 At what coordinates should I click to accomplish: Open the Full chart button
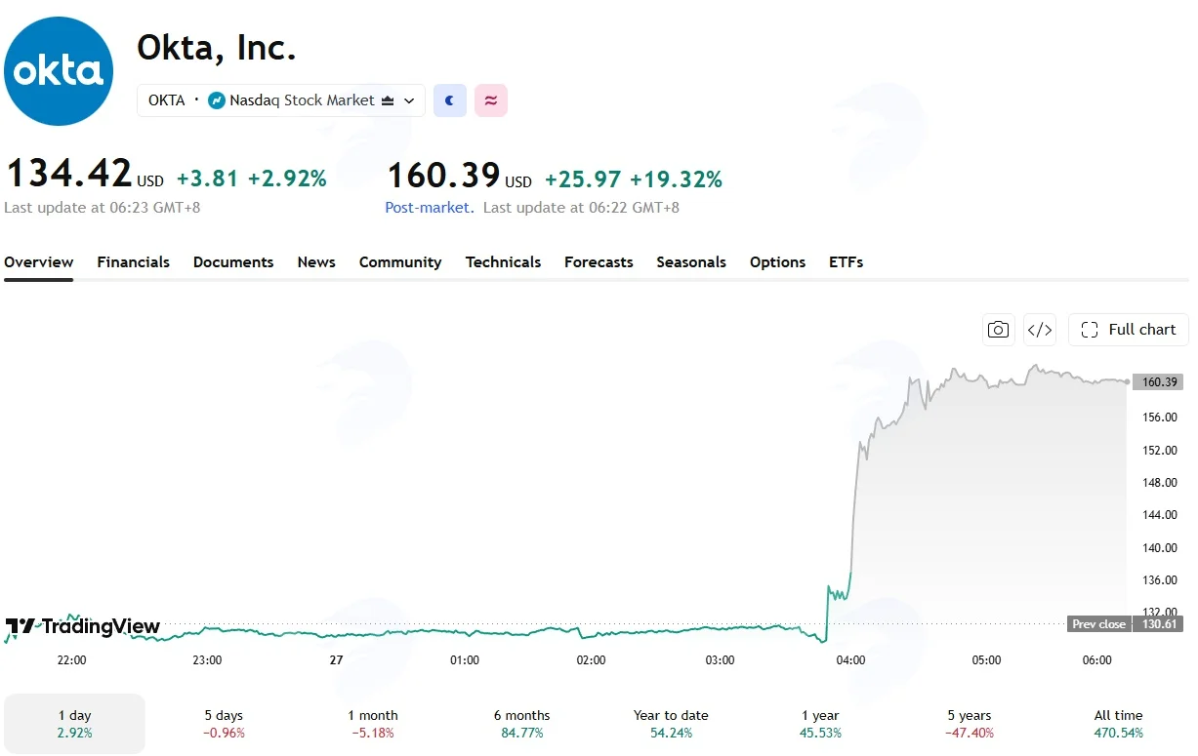[x=1129, y=330]
